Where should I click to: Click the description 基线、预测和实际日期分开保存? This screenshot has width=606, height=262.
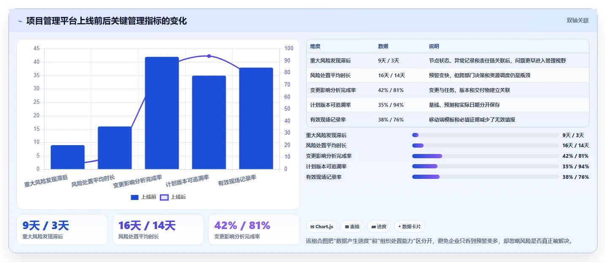coord(464,105)
